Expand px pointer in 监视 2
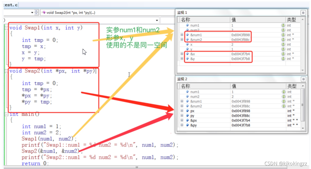The height and width of the screenshot is (169, 311). [x=182, y=111]
